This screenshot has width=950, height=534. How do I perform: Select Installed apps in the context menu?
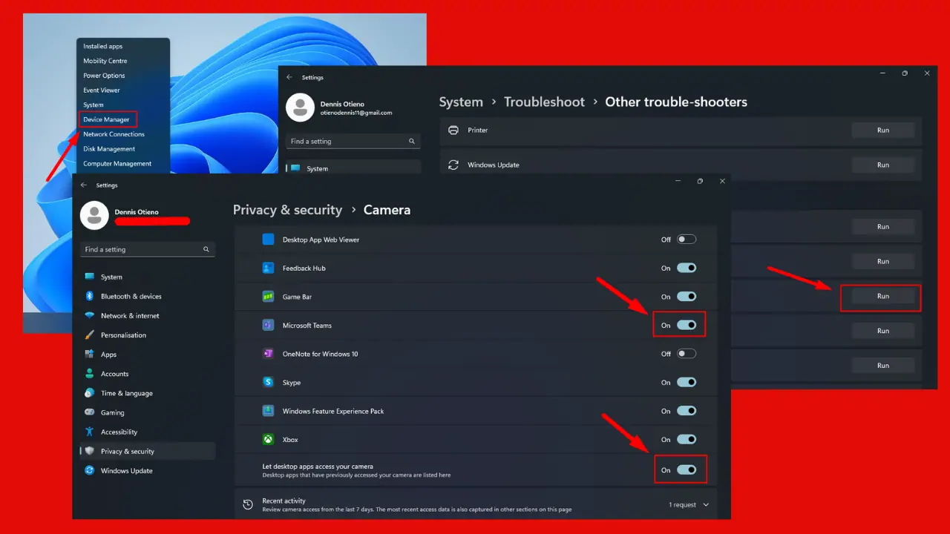click(103, 46)
